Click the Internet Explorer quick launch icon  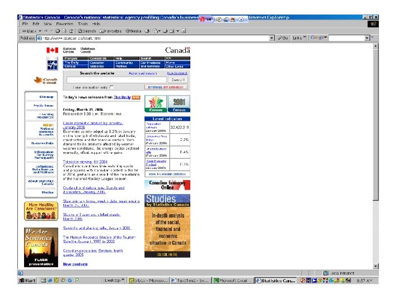50,280
